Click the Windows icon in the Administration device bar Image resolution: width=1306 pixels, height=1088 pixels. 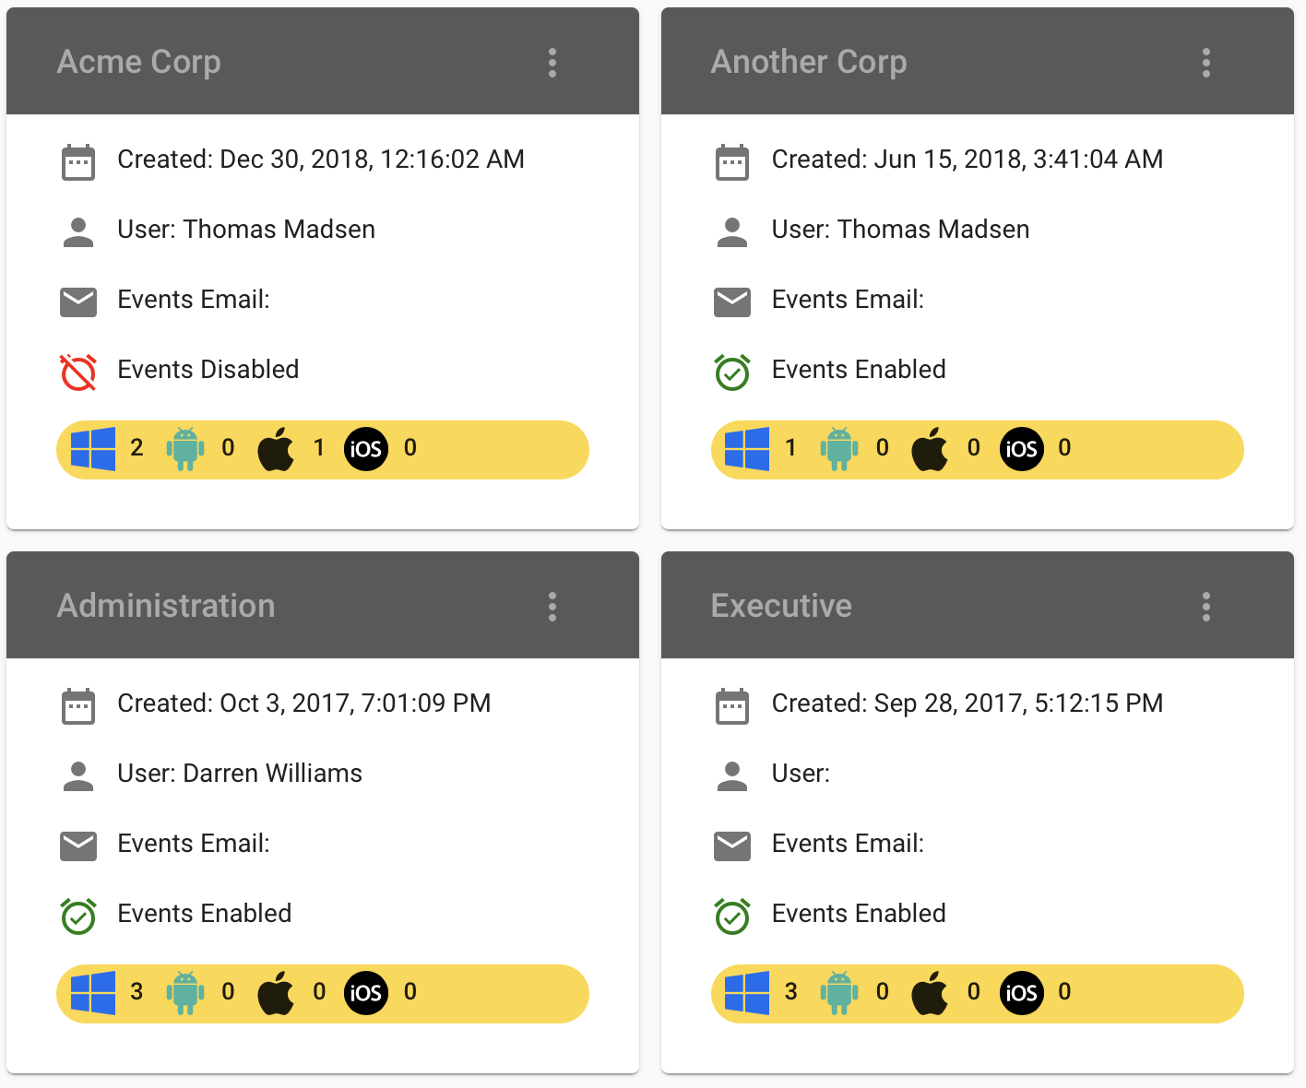coord(93,993)
